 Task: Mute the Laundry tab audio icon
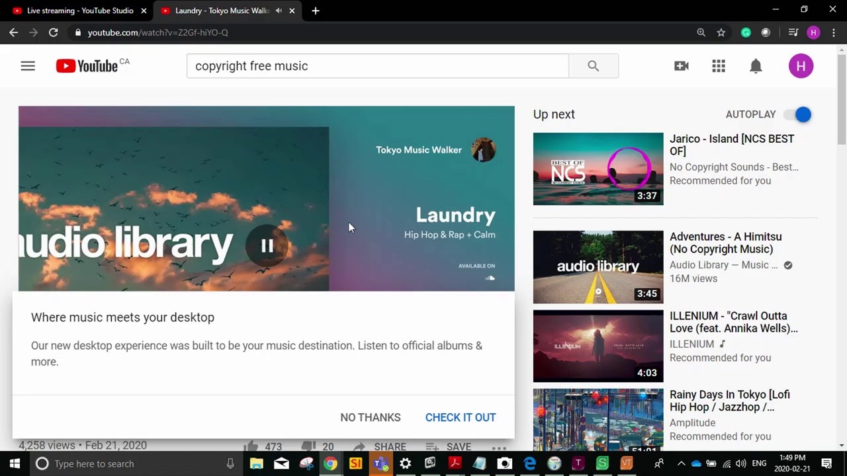pos(279,11)
